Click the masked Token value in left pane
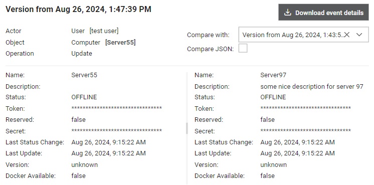This screenshot has width=374, height=185. click(x=117, y=108)
